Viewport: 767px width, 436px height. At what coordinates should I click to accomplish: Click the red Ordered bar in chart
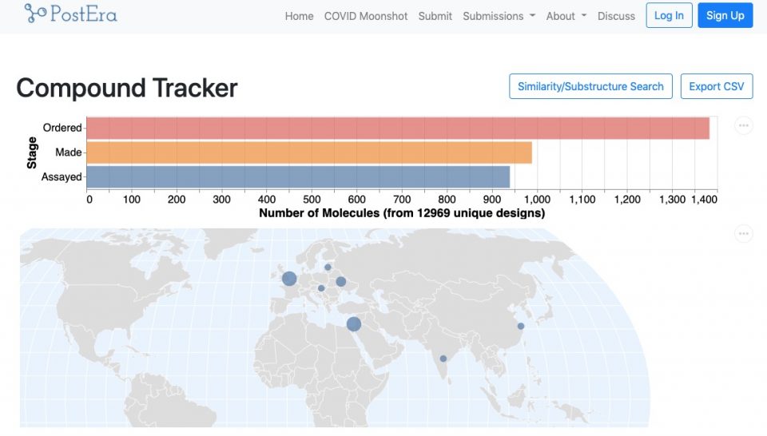(x=397, y=128)
